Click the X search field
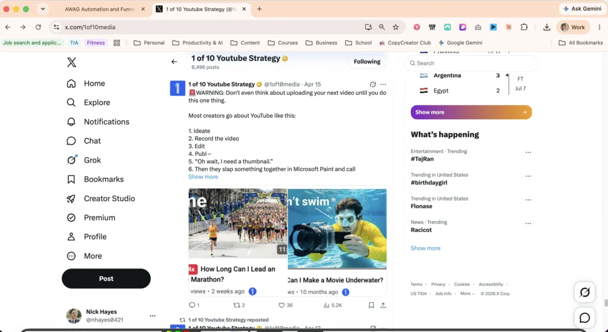The height and width of the screenshot is (332, 608). 471,63
